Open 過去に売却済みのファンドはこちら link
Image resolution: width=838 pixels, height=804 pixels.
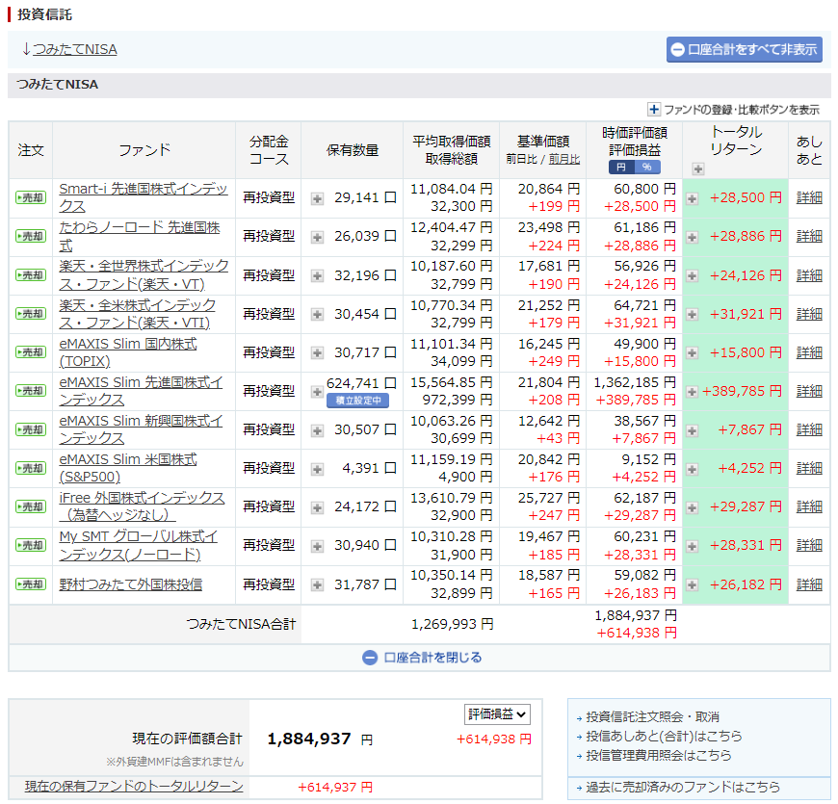click(683, 787)
